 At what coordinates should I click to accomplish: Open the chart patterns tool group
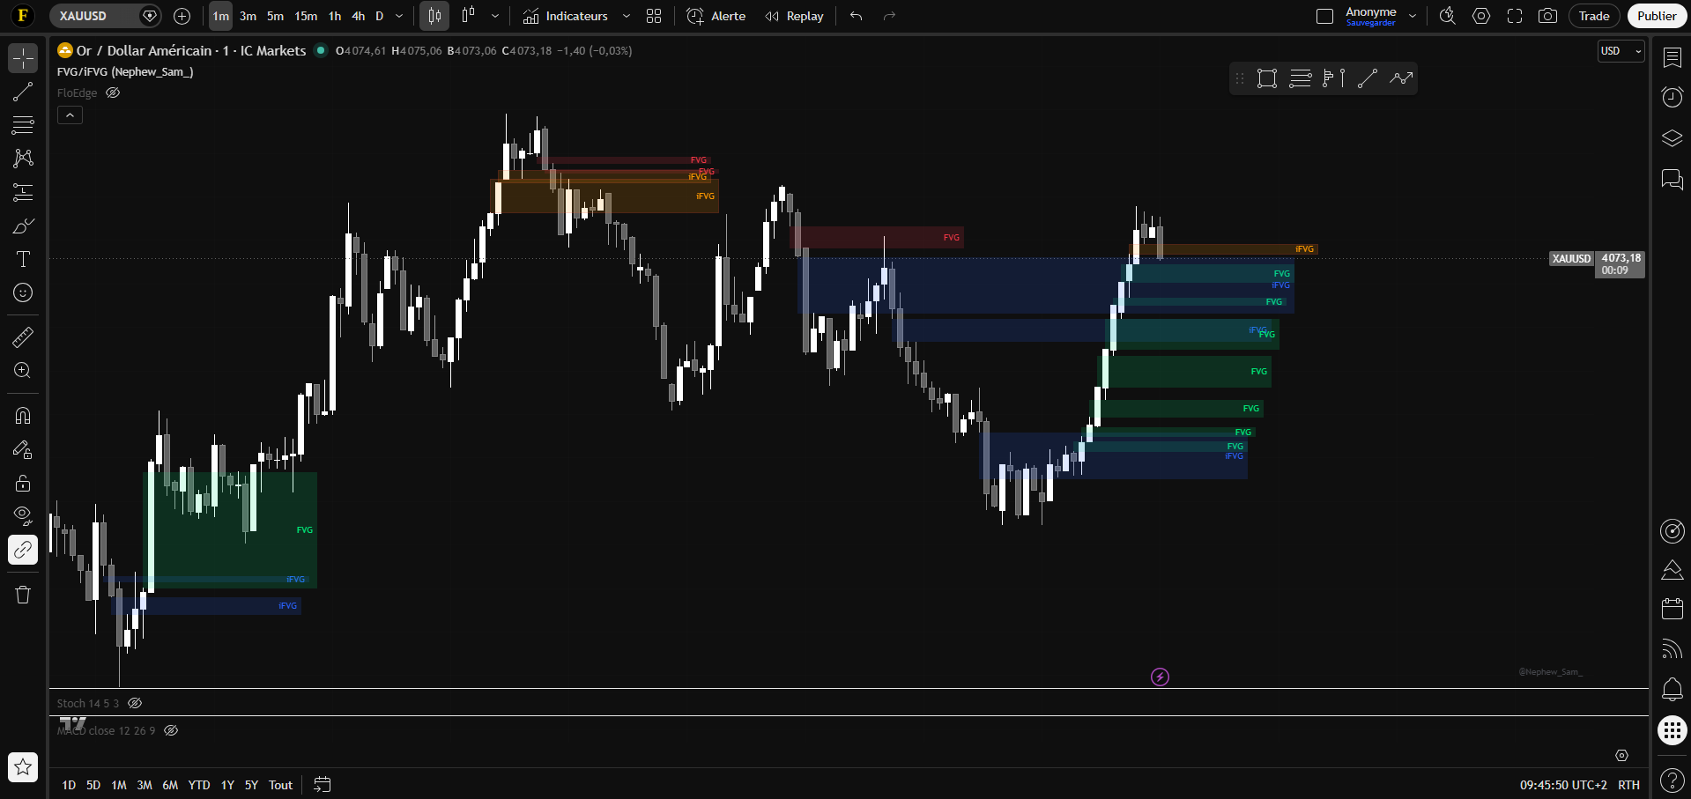point(23,159)
